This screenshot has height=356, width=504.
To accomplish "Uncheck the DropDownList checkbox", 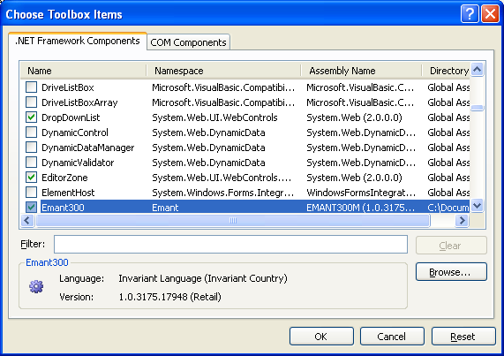I will (31, 117).
